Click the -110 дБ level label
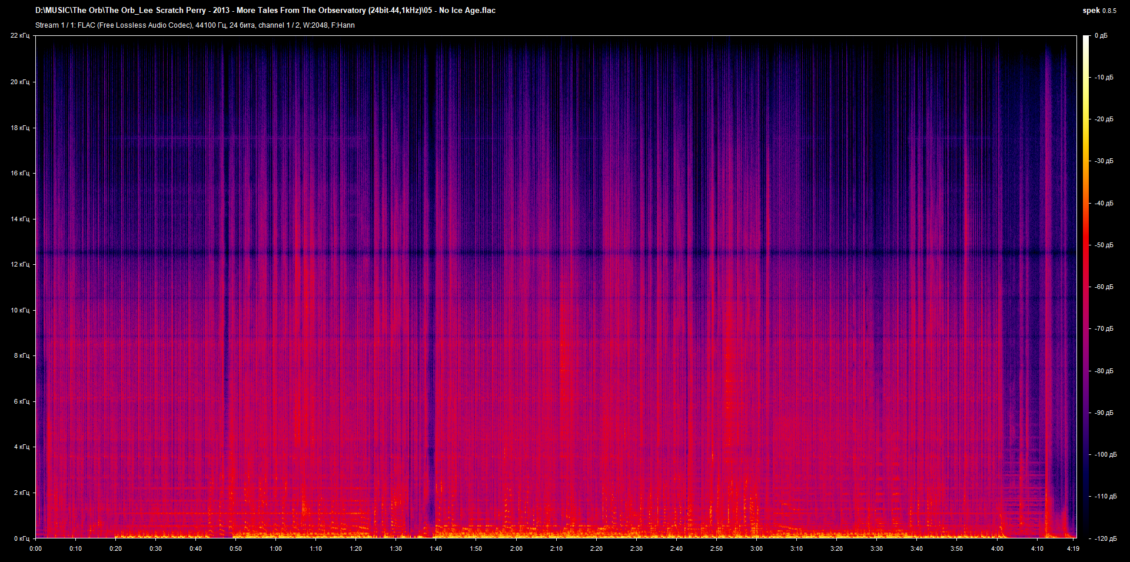 point(1105,497)
